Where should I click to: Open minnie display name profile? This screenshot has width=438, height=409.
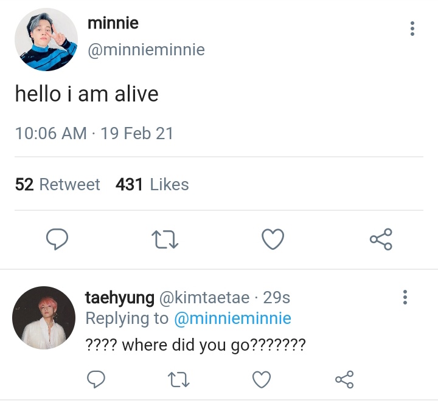[113, 23]
